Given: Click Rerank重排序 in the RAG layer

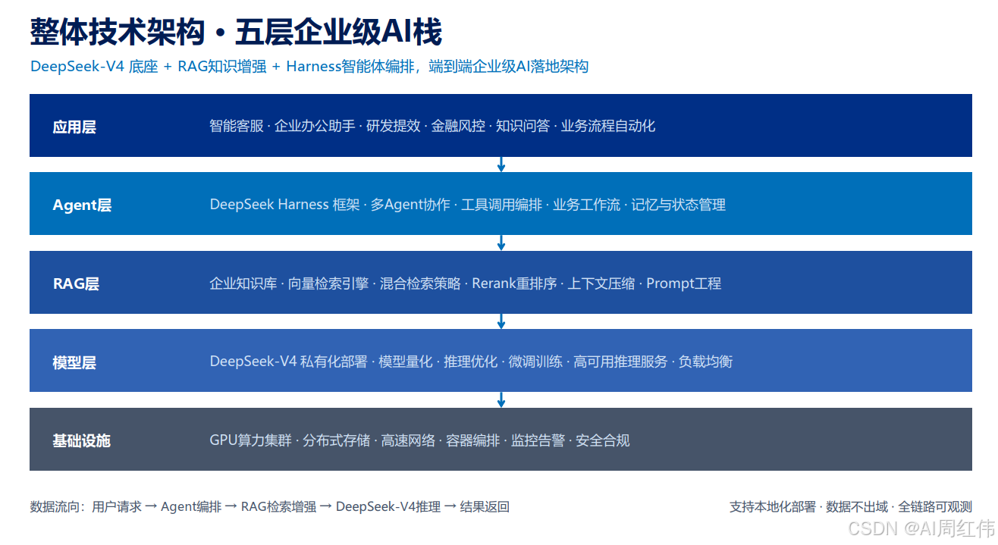Looking at the screenshot, I should tap(514, 283).
